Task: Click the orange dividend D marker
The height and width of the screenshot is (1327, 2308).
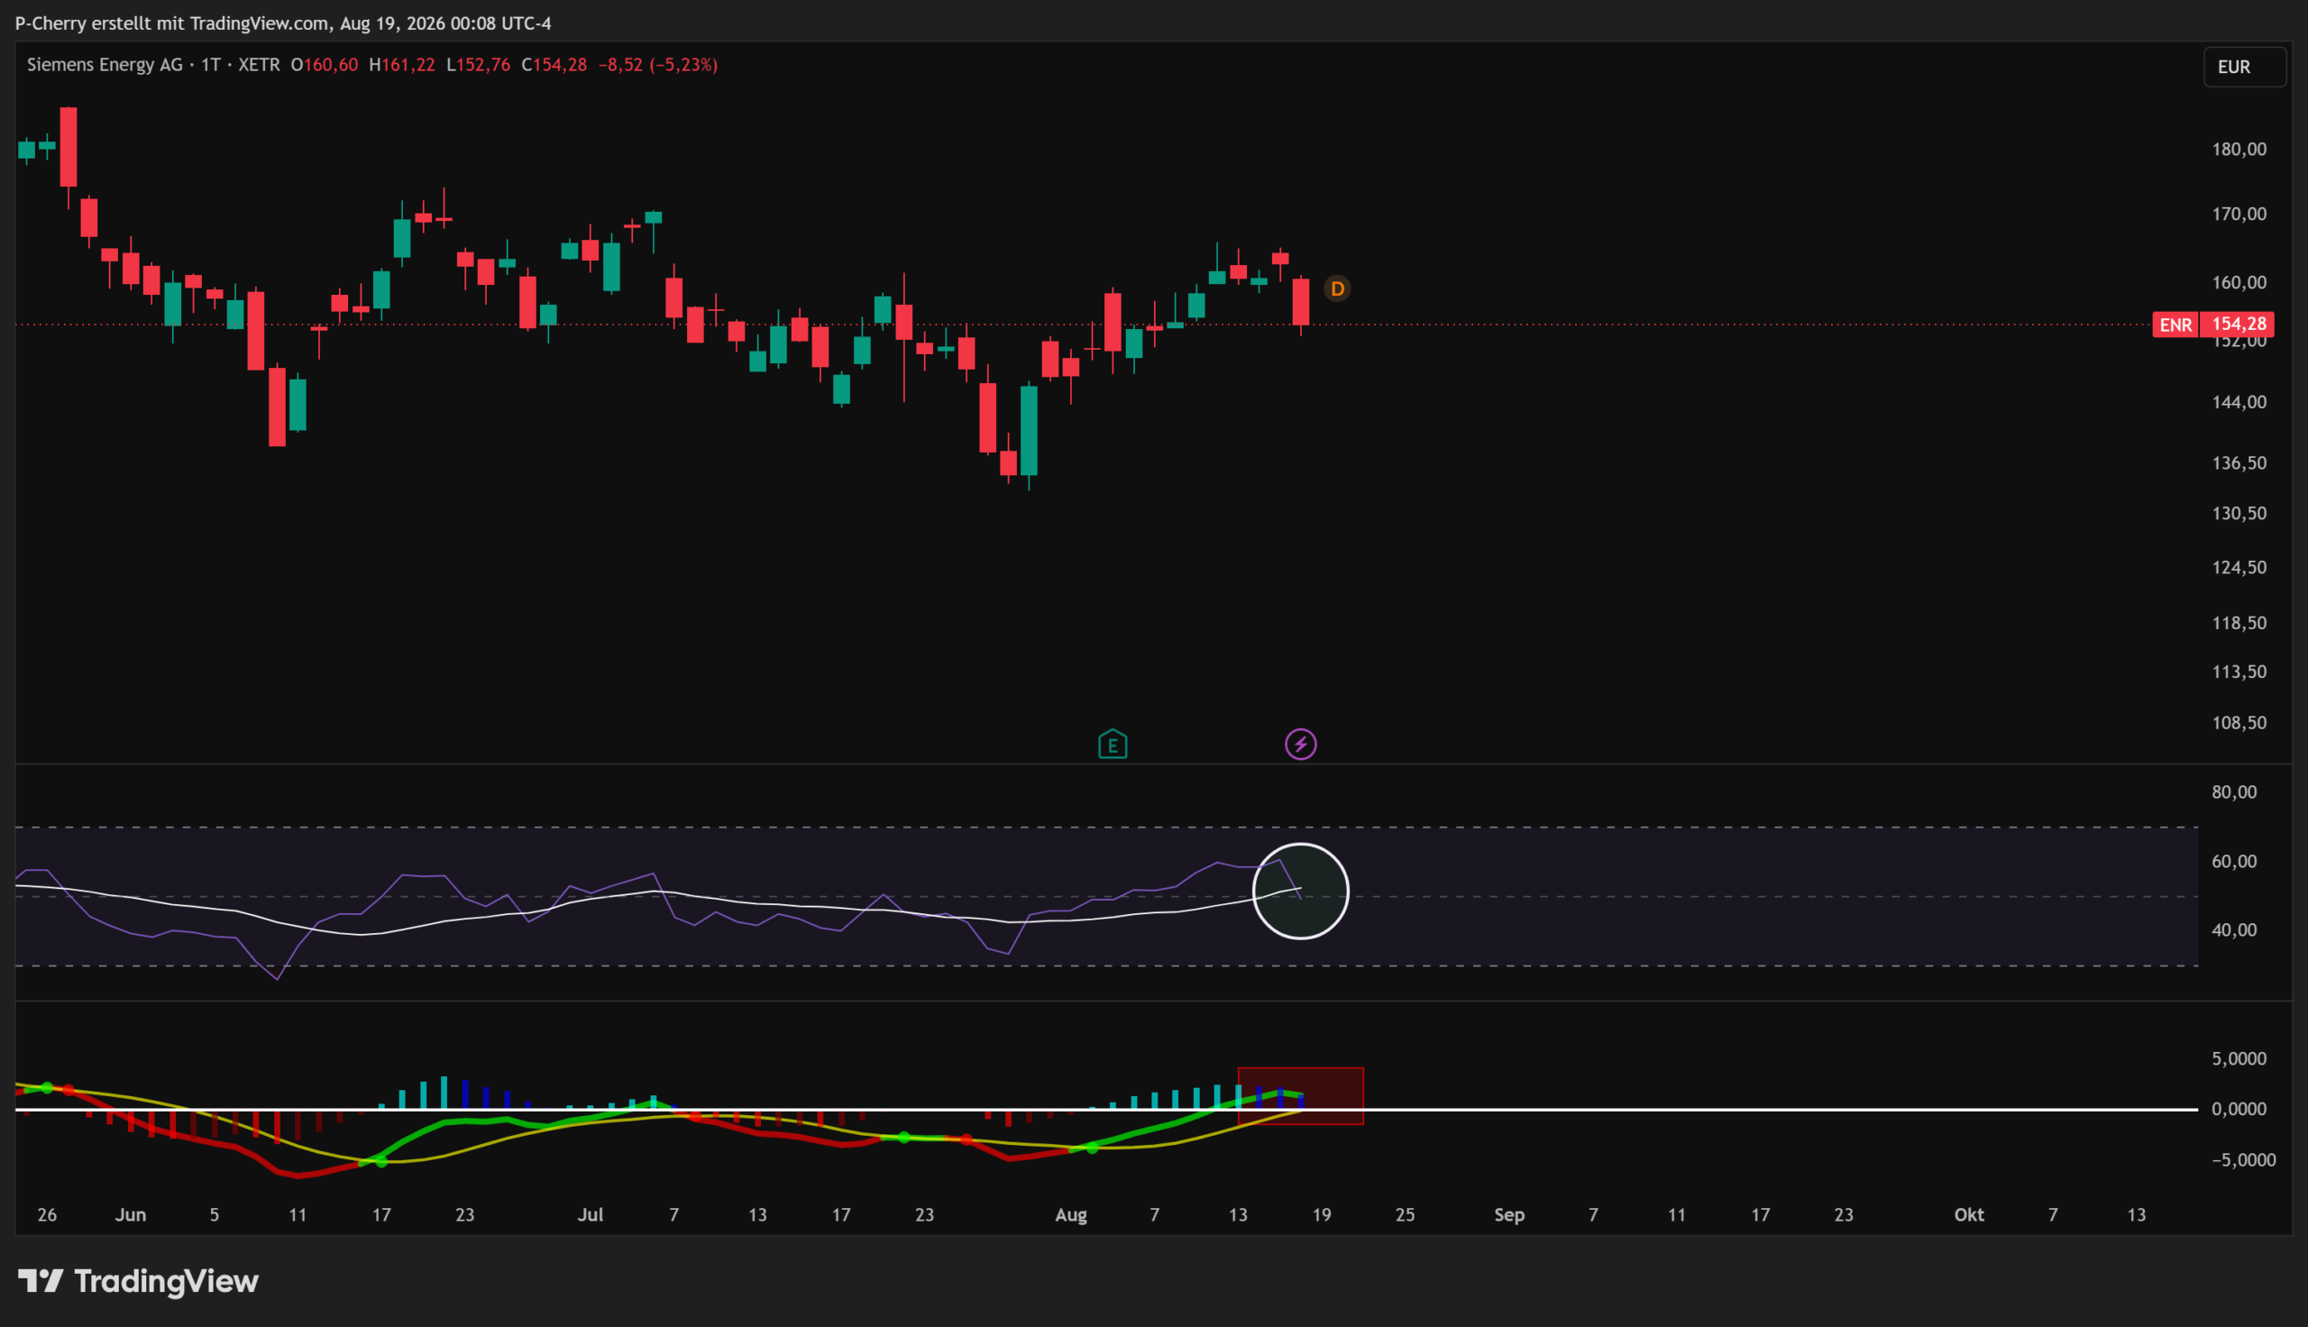Action: tap(1337, 288)
